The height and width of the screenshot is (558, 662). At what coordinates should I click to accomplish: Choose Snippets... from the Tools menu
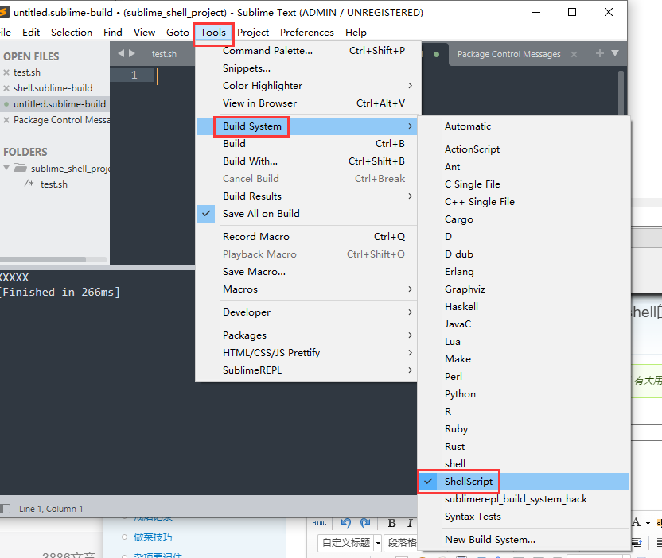pos(307,68)
